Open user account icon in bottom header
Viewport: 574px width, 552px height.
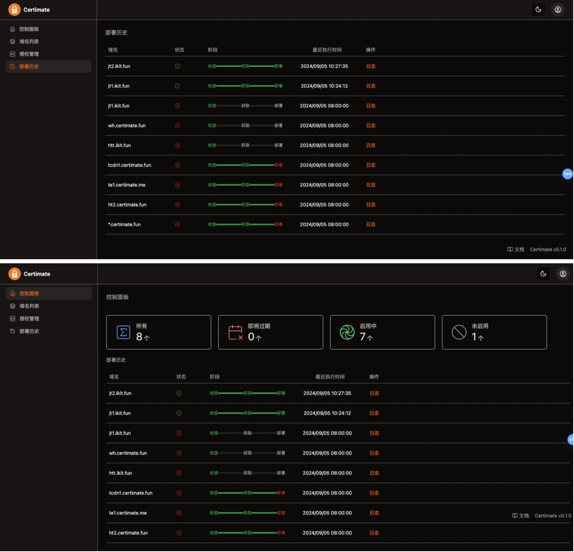click(563, 274)
